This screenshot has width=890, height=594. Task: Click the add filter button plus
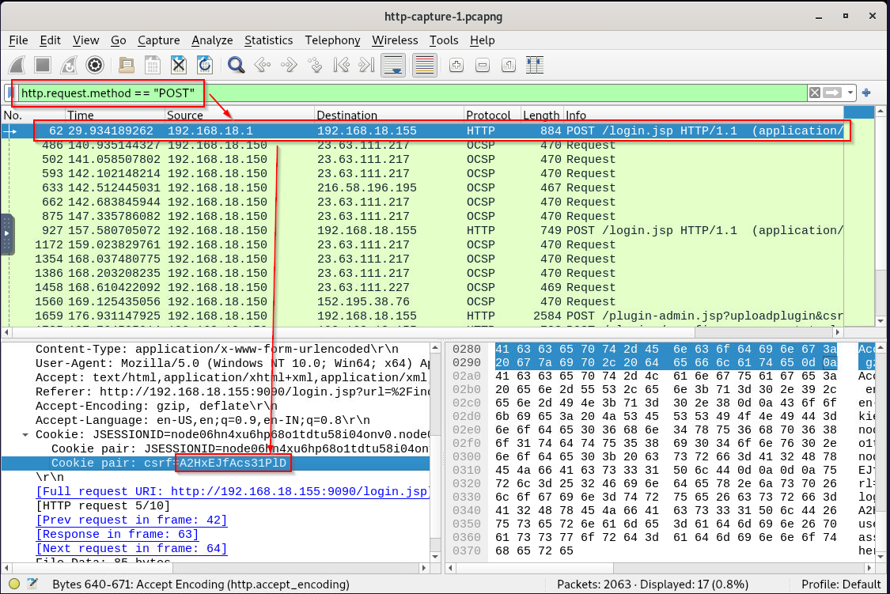coord(866,93)
